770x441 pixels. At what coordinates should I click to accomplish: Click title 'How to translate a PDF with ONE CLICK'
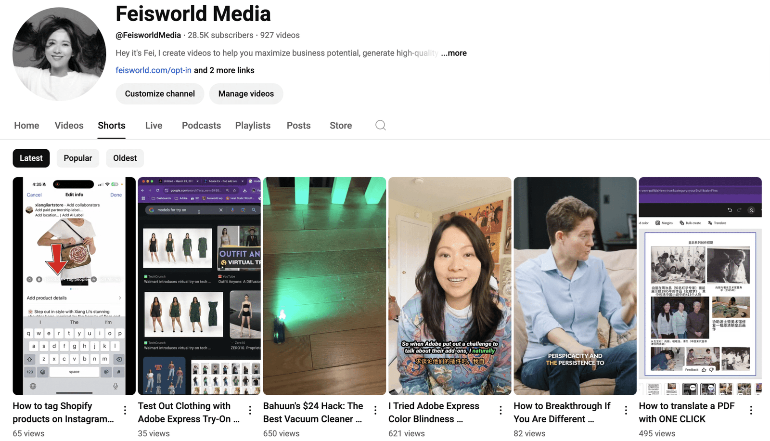coord(687,413)
